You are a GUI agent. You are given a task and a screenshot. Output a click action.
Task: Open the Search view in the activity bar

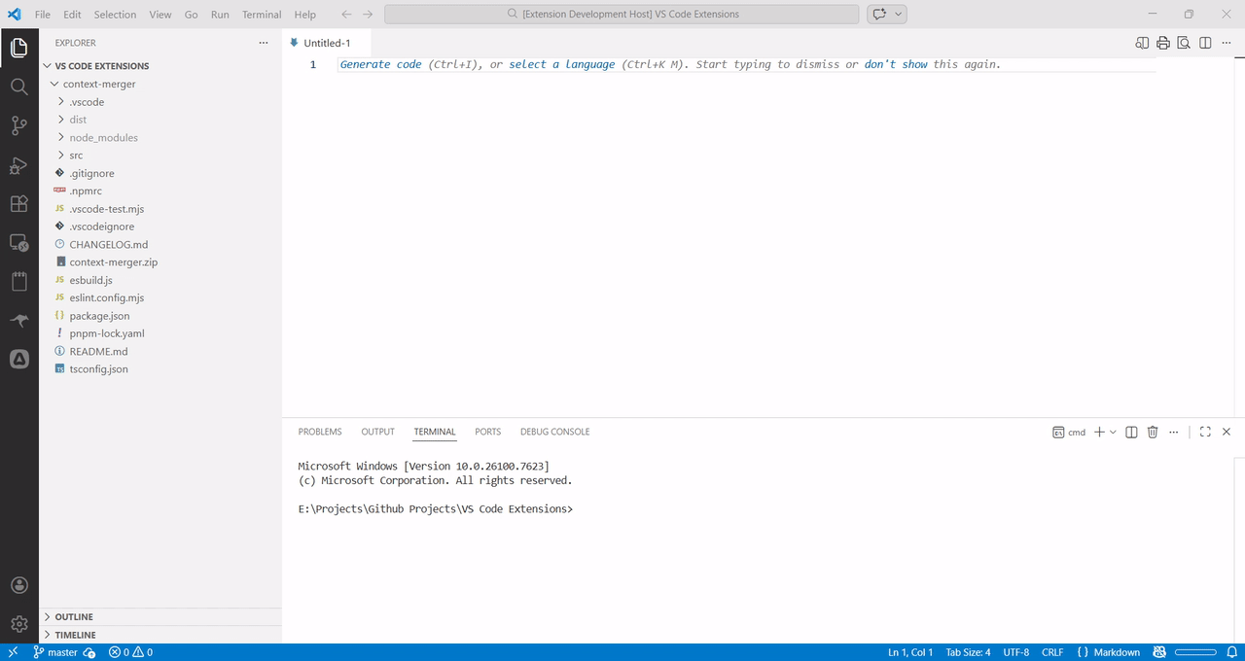coord(18,87)
